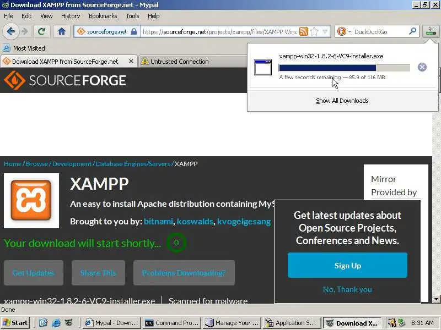This screenshot has height=330, width=441.
Task: Launch Mypal from quick launch raccoon icon
Action: coord(69,323)
